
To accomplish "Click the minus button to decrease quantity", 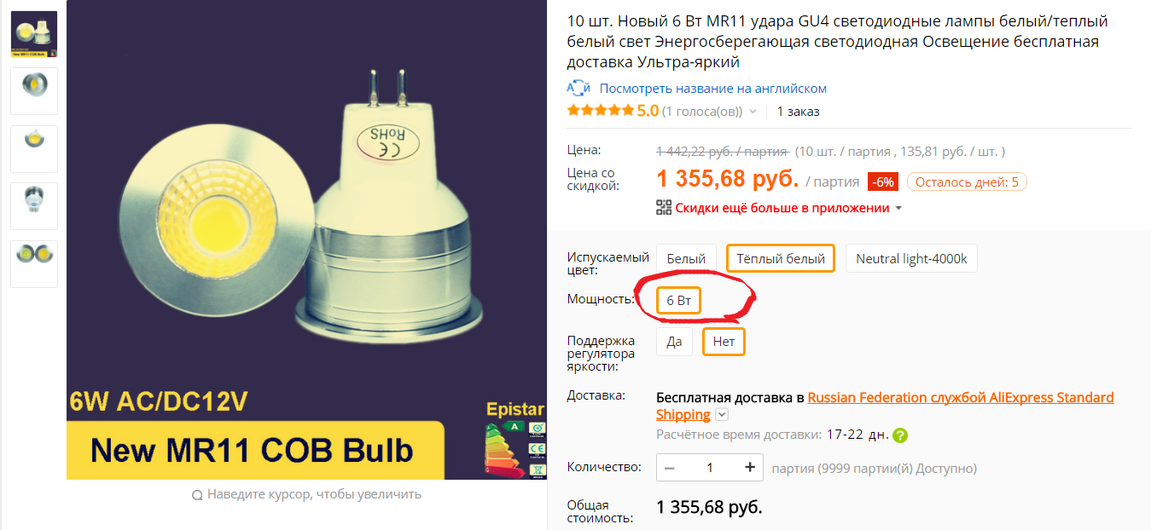I will 670,468.
